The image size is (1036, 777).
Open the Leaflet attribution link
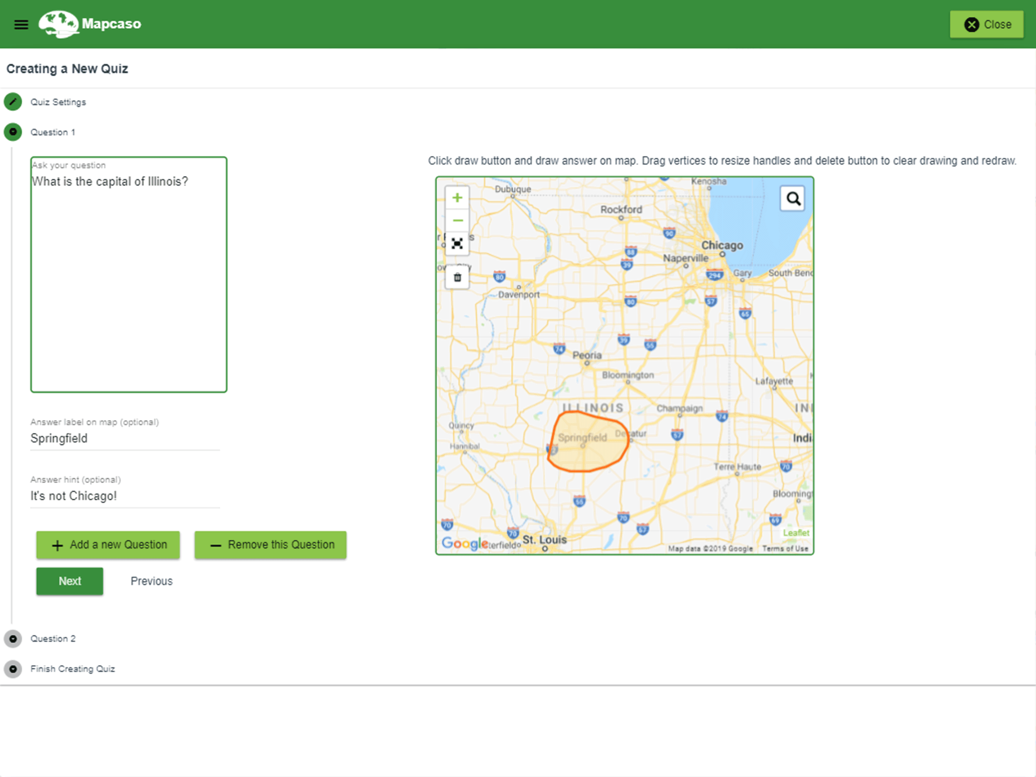tap(796, 533)
